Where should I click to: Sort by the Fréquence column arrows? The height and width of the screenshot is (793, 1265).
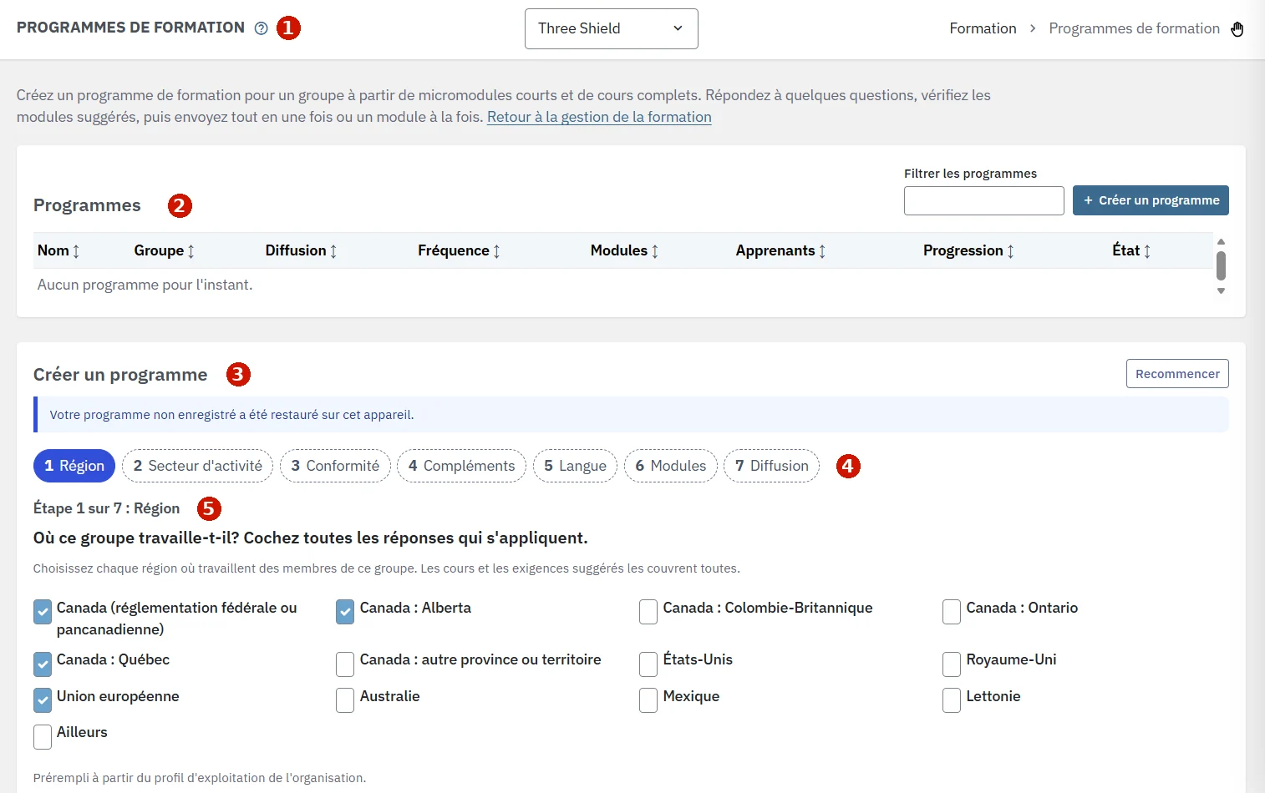click(496, 251)
